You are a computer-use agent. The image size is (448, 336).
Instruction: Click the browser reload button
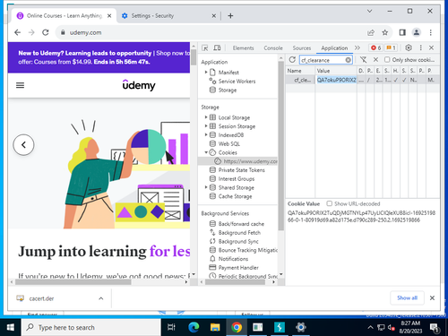point(46,32)
